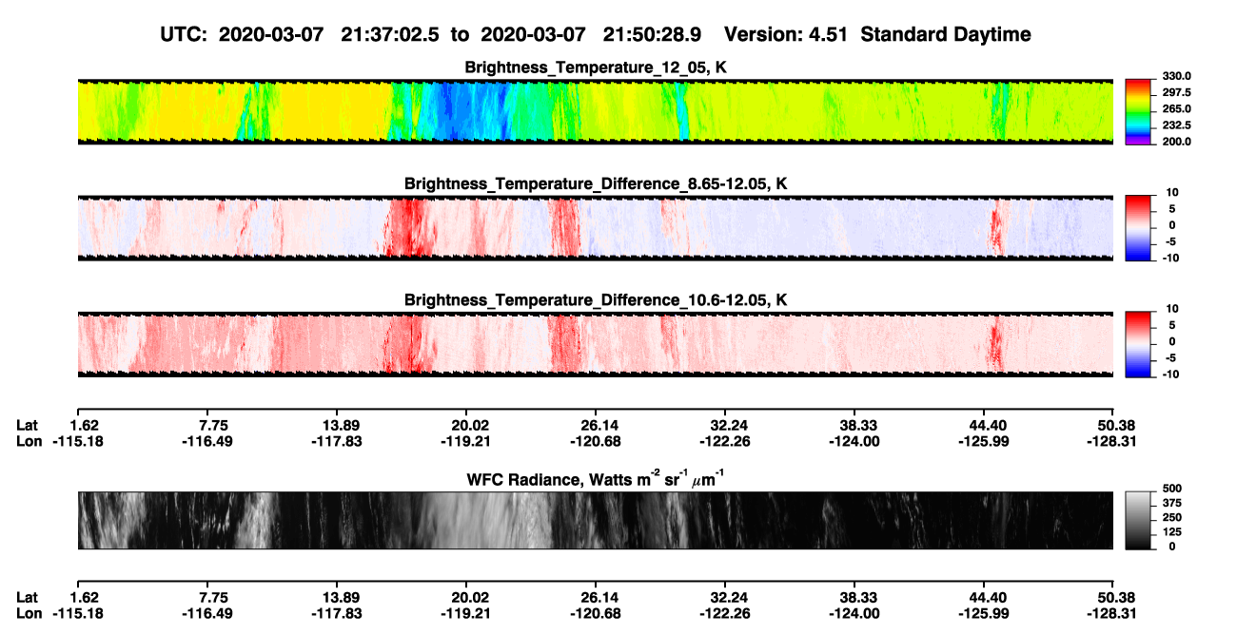Image resolution: width=1237 pixels, height=634 pixels.
Task: Click the red-blue color bar of the 8.65-12.05 panel
Action: [x=1139, y=227]
